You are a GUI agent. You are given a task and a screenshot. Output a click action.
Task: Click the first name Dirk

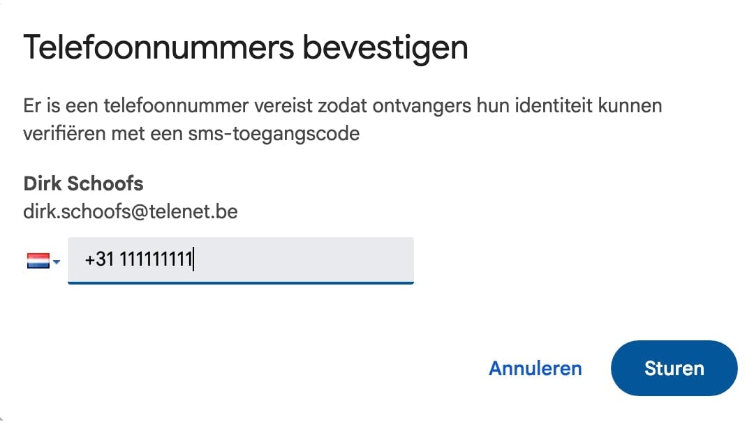[x=43, y=184]
